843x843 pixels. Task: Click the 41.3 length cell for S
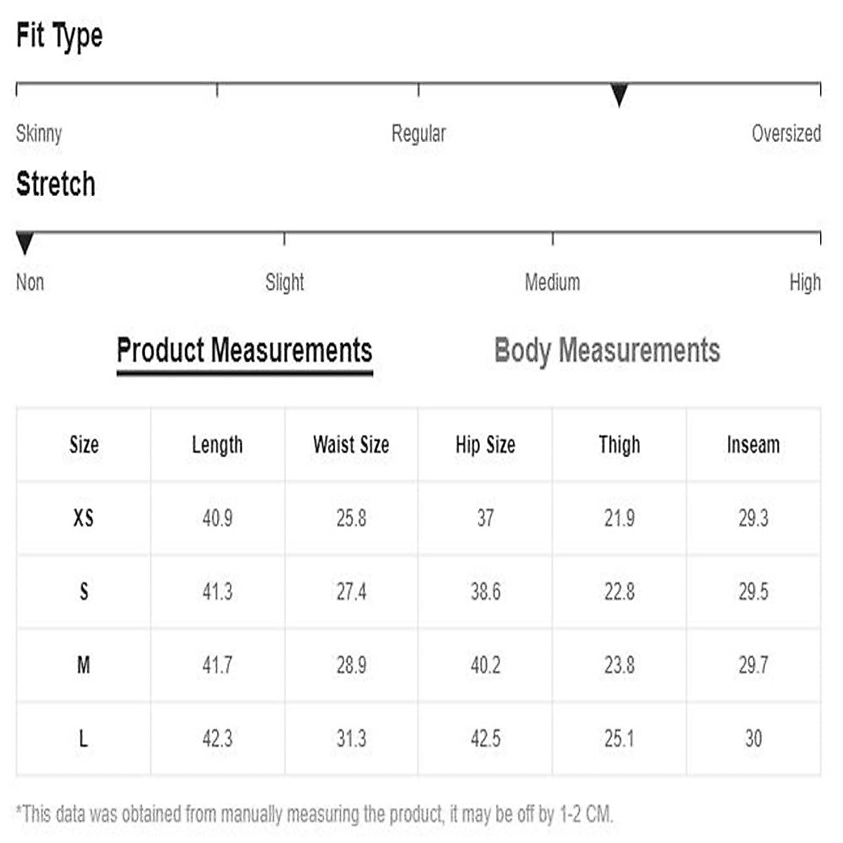coord(217,592)
